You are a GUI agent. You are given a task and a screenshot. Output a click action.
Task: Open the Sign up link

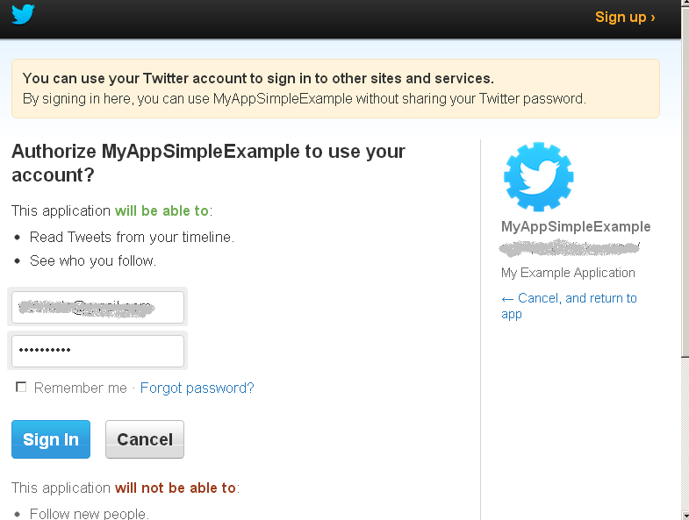[x=625, y=17]
